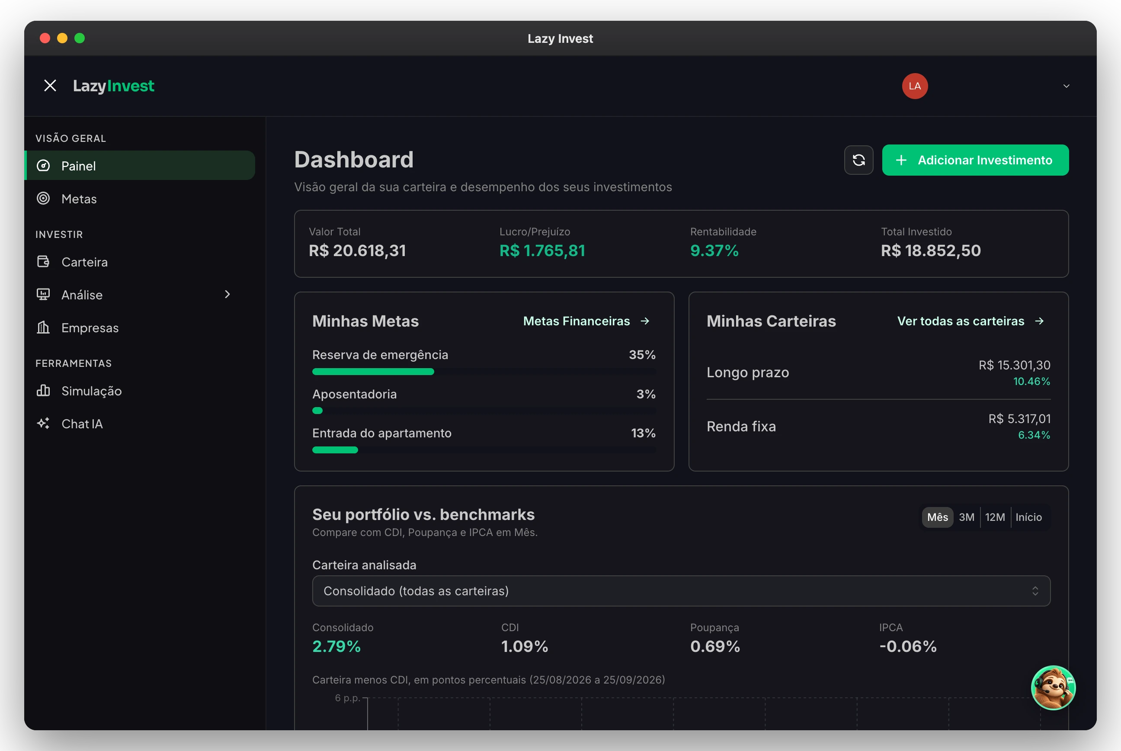
Task: Close the sidebar with the X icon
Action: coord(50,86)
